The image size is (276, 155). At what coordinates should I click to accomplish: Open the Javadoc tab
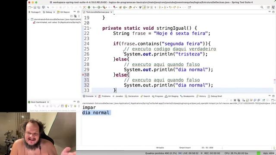pyautogui.click(x=118, y=96)
